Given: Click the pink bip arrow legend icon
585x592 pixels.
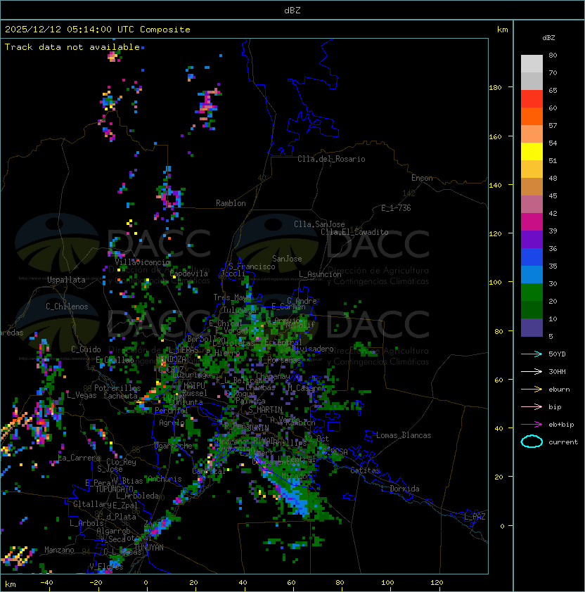Looking at the screenshot, I should tap(532, 407).
